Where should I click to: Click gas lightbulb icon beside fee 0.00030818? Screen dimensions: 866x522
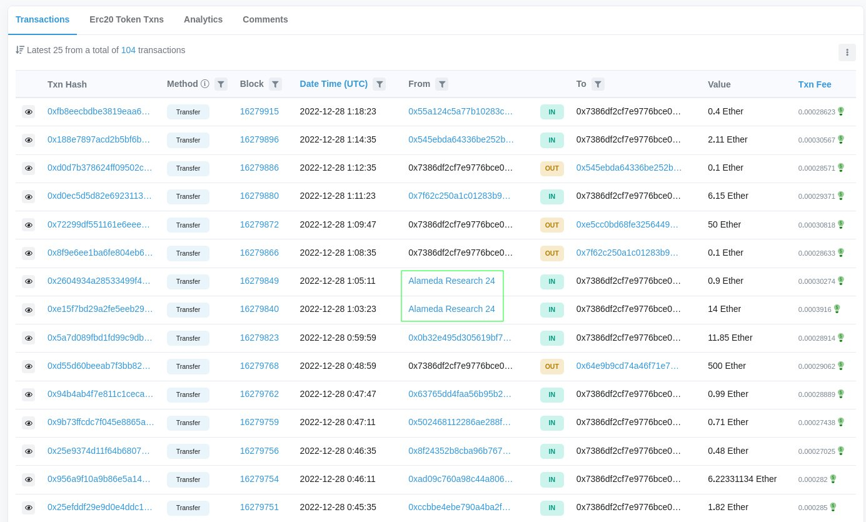(841, 224)
